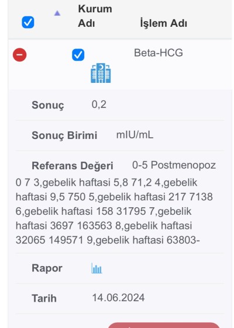Click the purple sort arrow icon
The height and width of the screenshot is (328, 234).
(x=57, y=13)
